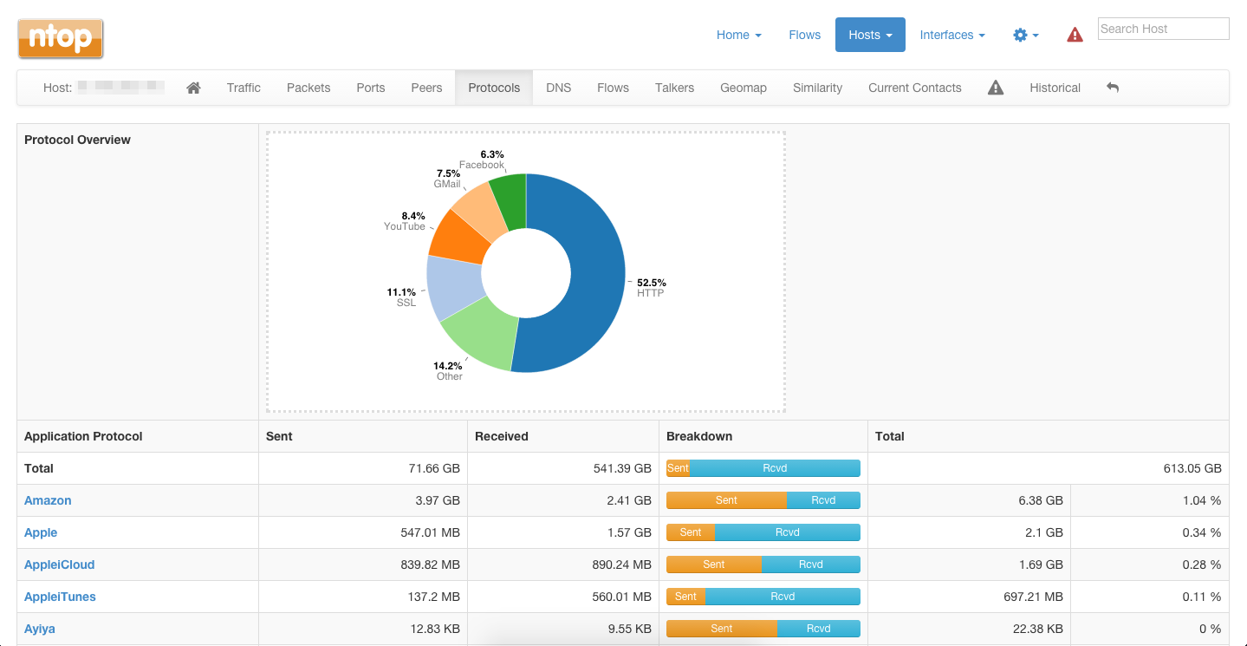The width and height of the screenshot is (1247, 646).
Task: Focus the Search Host field
Action: click(x=1164, y=29)
